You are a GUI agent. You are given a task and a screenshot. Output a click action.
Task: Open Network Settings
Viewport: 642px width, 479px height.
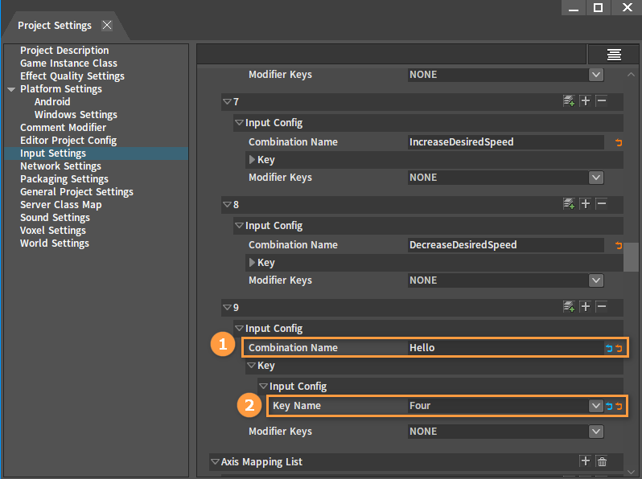60,166
